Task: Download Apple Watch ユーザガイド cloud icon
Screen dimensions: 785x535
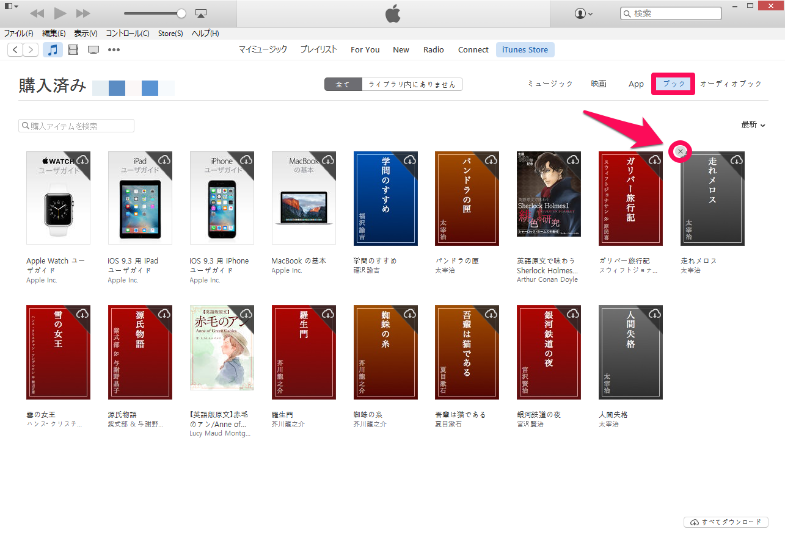Action: tap(83, 160)
